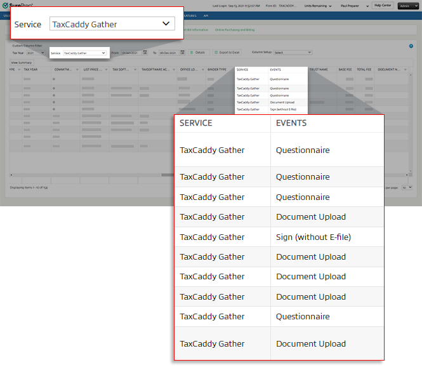Click the Help Center button

382,5
